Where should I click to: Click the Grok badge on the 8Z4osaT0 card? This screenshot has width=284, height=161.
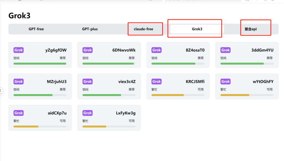point(156,50)
